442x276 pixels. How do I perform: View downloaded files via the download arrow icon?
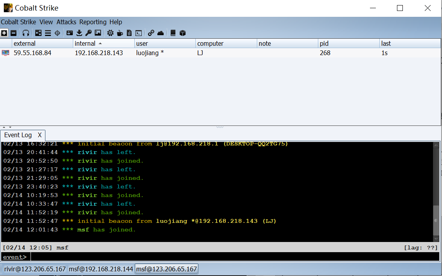click(79, 33)
